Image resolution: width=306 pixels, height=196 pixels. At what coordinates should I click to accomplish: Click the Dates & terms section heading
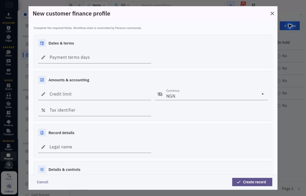61,43
